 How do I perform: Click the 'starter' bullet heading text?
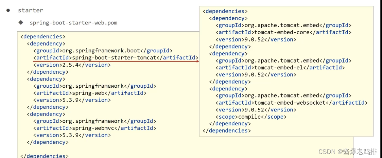tap(31, 11)
